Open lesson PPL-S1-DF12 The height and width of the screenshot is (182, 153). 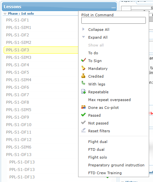(x=19, y=140)
